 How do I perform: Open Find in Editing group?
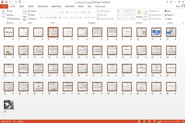[x=167, y=11]
